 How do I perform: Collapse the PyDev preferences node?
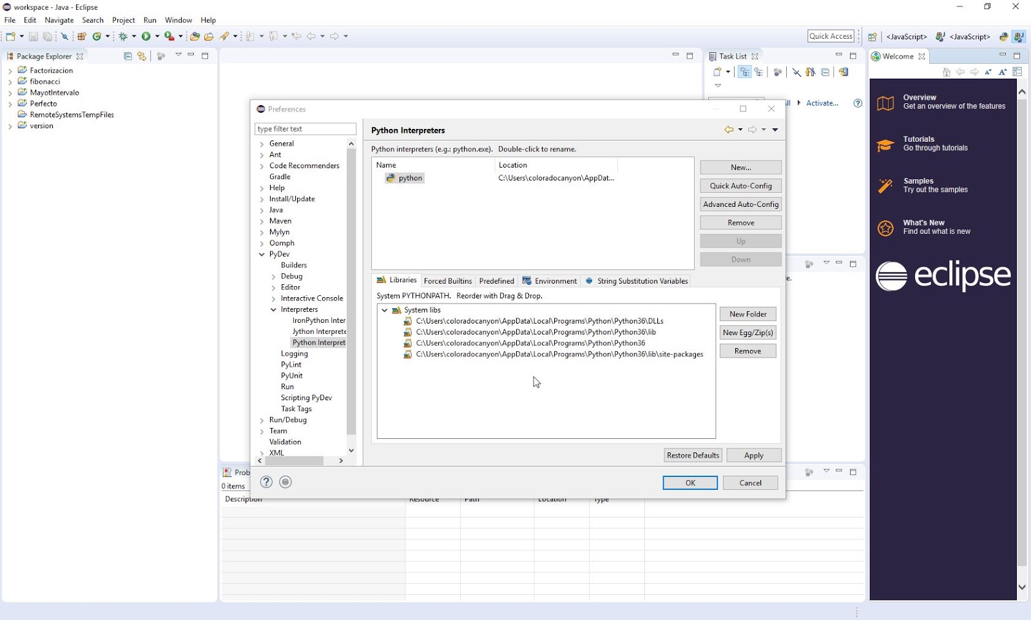click(x=262, y=255)
